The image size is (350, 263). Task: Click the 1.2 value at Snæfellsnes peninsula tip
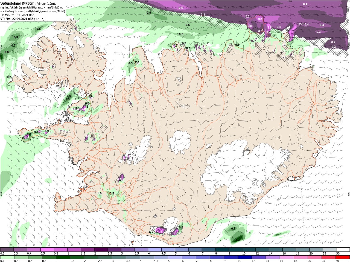coord(29,134)
